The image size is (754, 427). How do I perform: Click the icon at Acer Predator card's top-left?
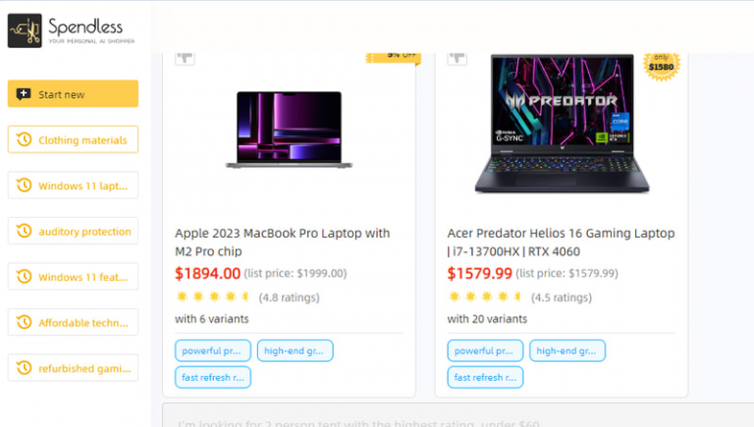[458, 57]
